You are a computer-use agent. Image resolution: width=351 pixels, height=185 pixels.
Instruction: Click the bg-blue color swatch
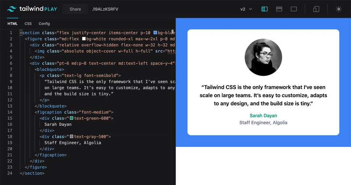pos(155,33)
